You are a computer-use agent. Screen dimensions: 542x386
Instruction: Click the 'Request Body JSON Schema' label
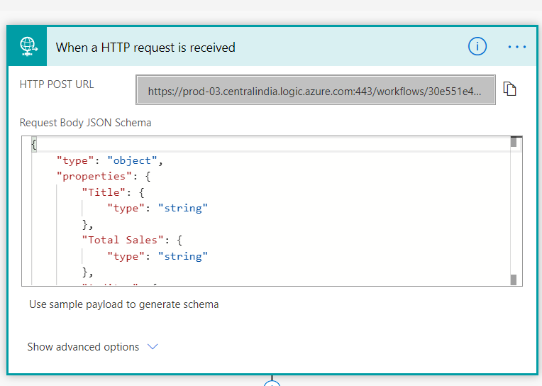(x=85, y=123)
